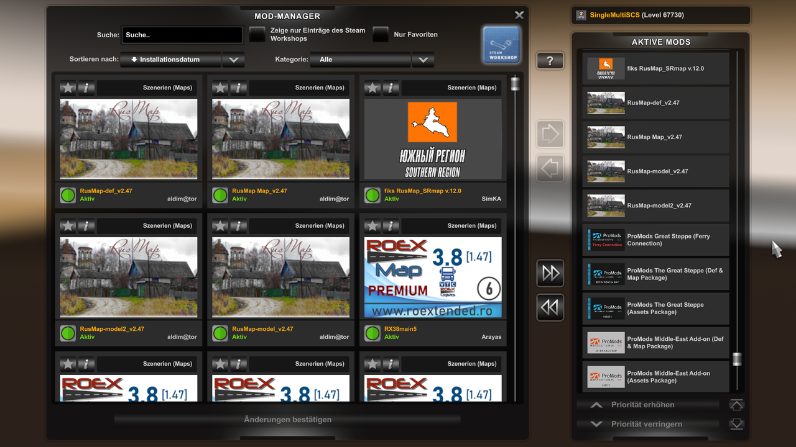796x447 pixels.
Task: Expand the category arrow button
Action: point(423,60)
